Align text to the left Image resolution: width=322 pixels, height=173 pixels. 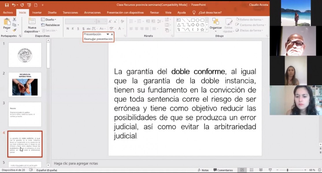(131, 29)
